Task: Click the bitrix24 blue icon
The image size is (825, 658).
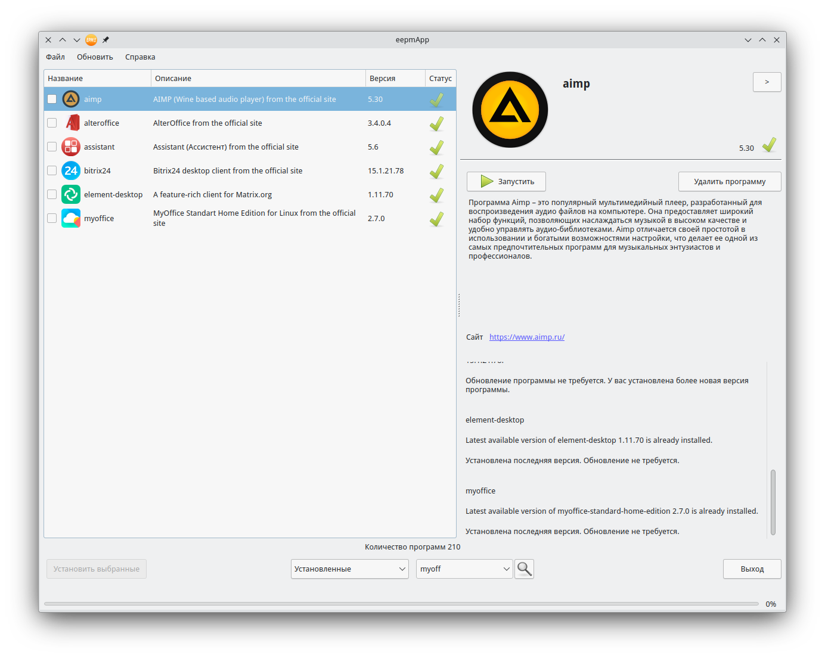Action: 71,170
